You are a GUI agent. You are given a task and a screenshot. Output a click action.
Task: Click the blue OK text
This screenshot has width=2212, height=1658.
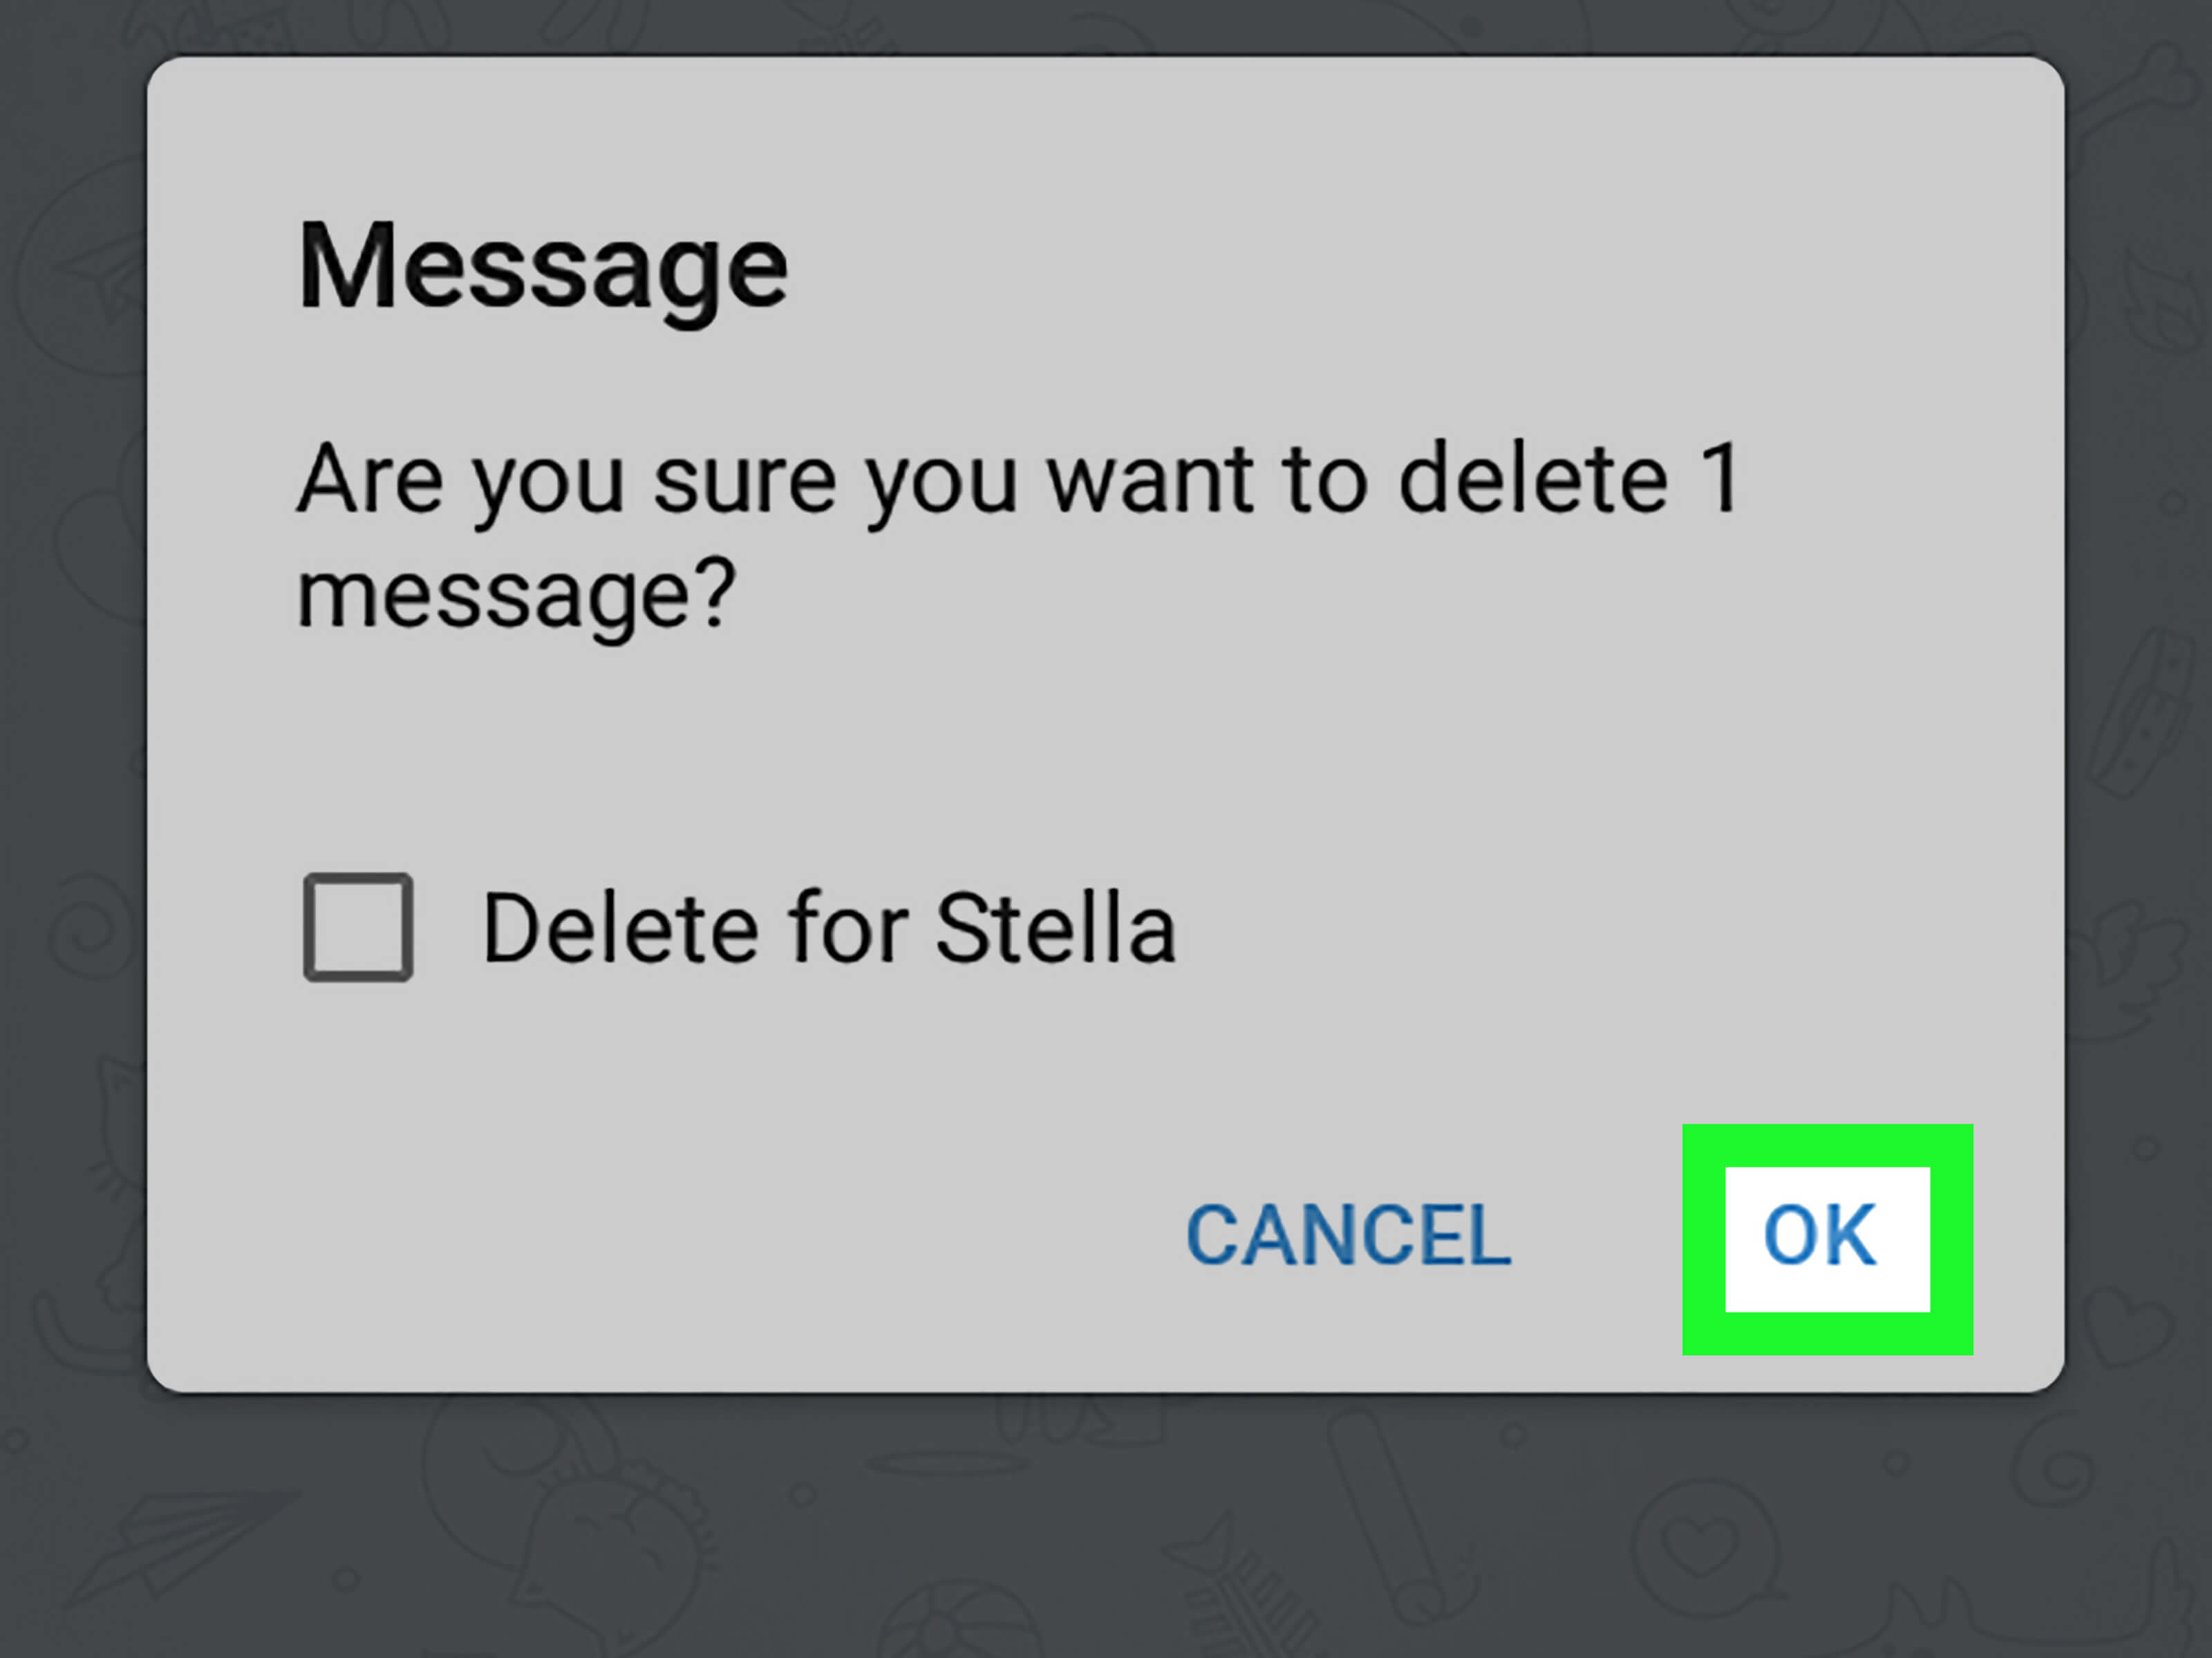pyautogui.click(x=1819, y=1235)
